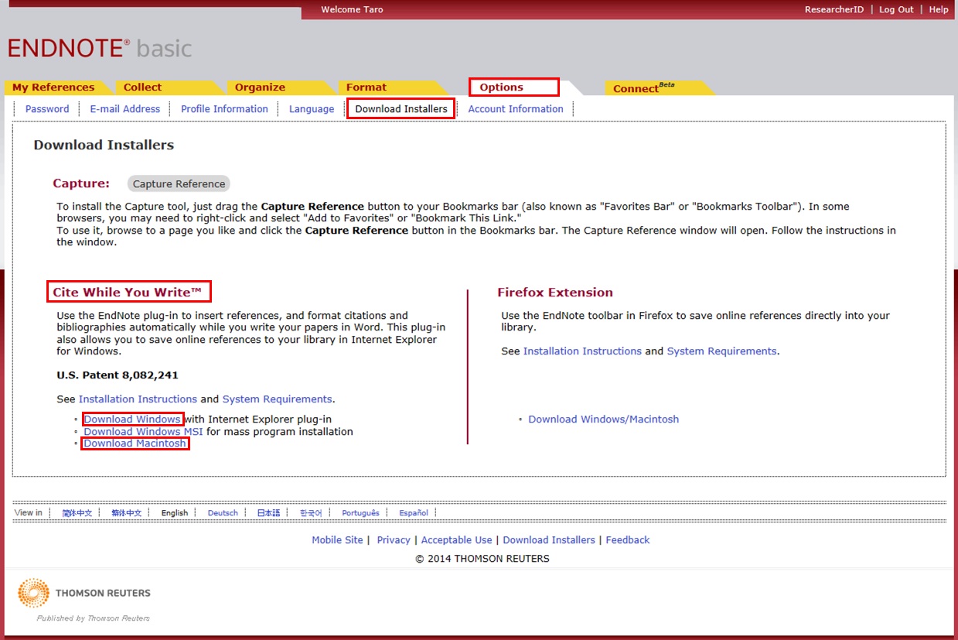
Task: Switch the view language to Deutsch
Action: coord(223,513)
